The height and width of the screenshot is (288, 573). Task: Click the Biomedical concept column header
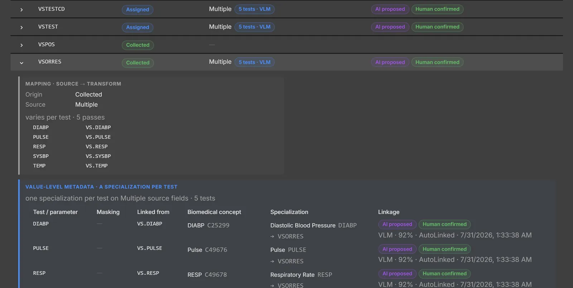click(x=214, y=212)
